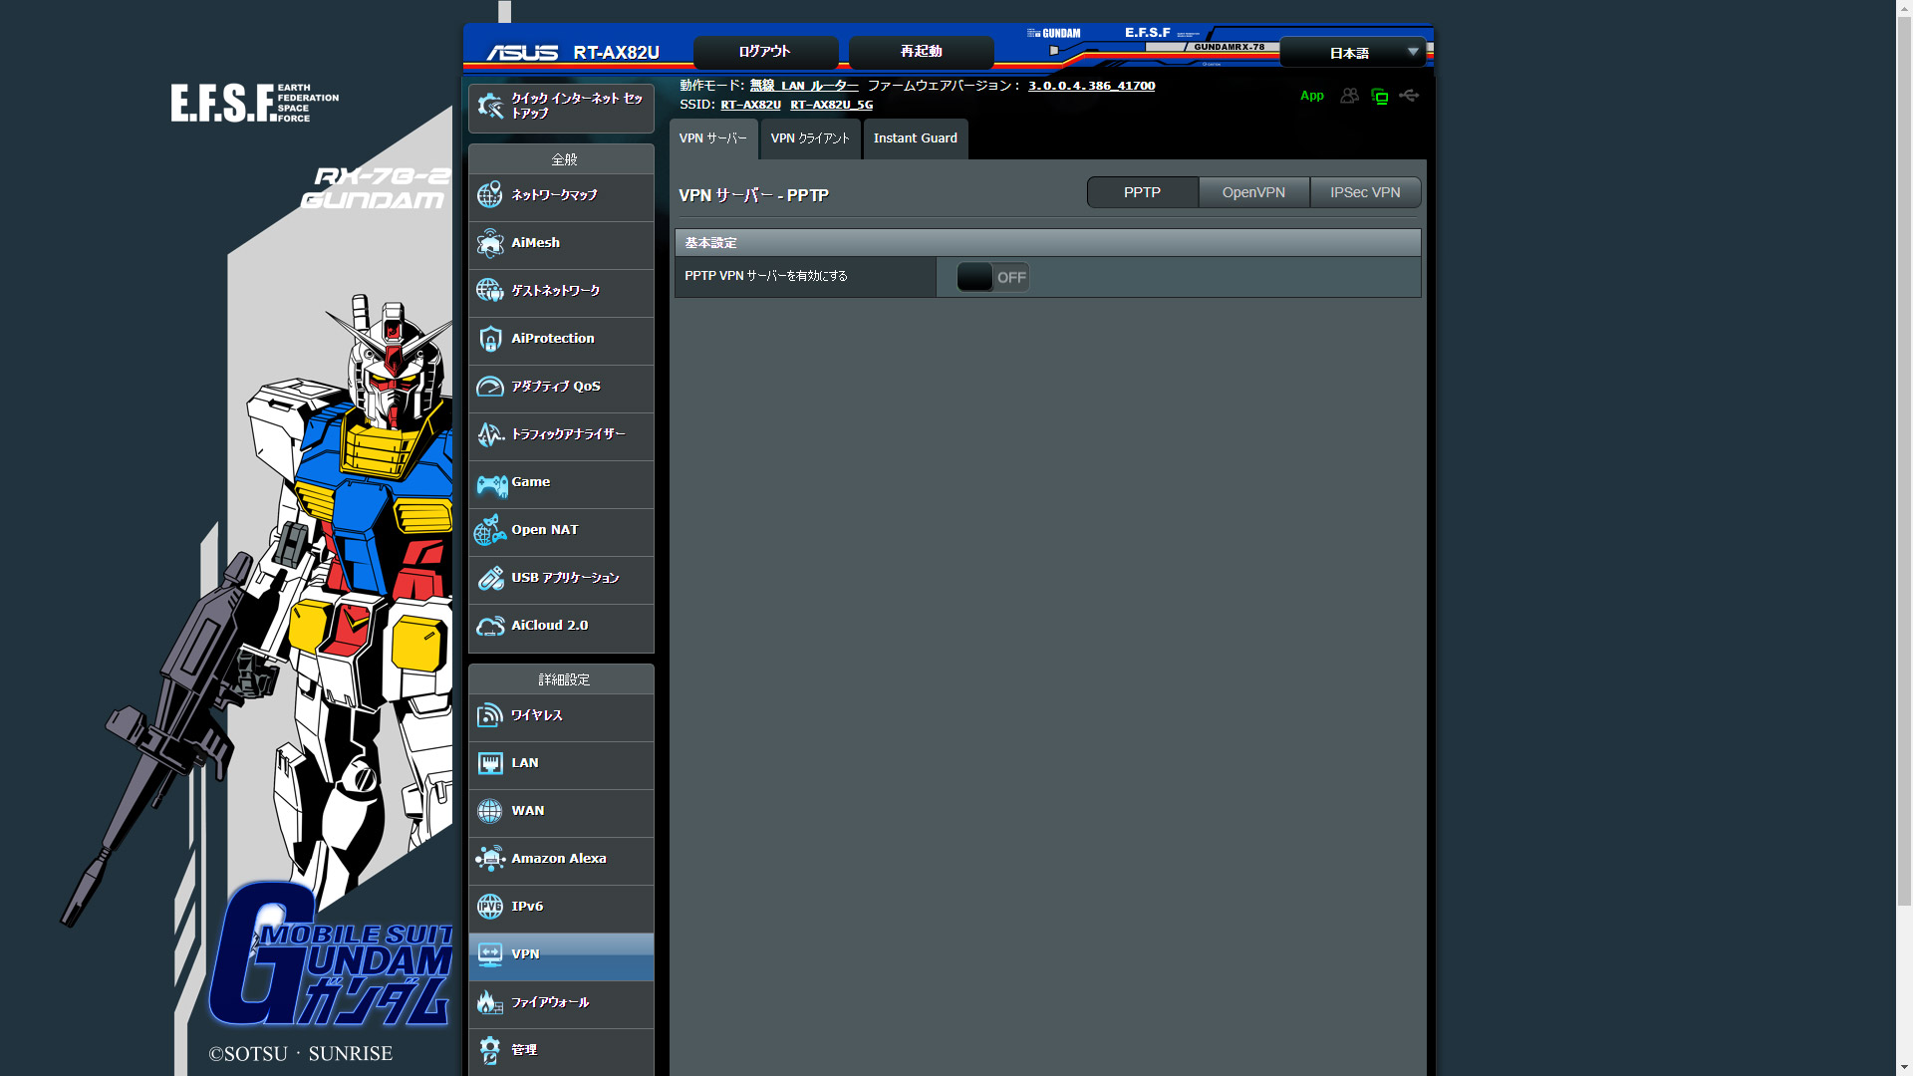The width and height of the screenshot is (1913, 1076).
Task: Open AiProtection shield icon
Action: pyautogui.click(x=490, y=339)
